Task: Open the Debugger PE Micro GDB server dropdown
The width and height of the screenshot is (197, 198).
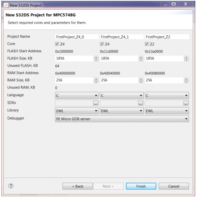Action: point(122,119)
